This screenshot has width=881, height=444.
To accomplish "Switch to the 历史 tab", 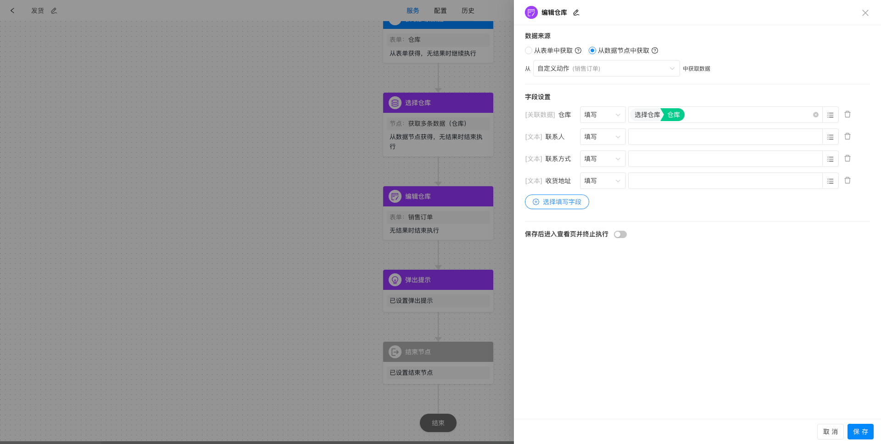I will [x=468, y=10].
